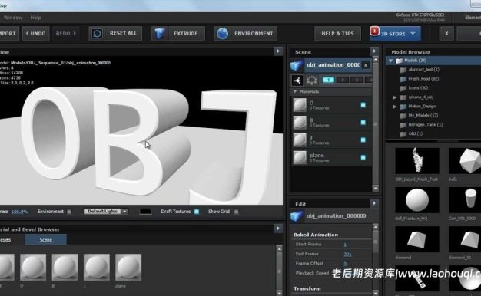Viewport: 481px width, 296px height.
Task: Expand the Motion_Design folder arrow
Action: coord(395,107)
